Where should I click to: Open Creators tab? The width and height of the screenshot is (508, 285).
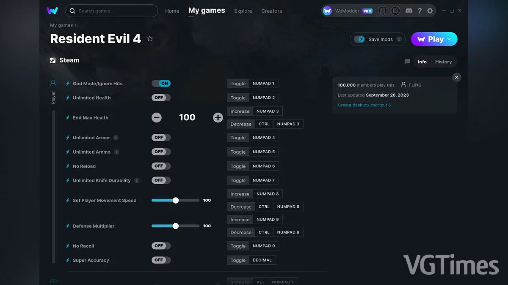(x=271, y=11)
